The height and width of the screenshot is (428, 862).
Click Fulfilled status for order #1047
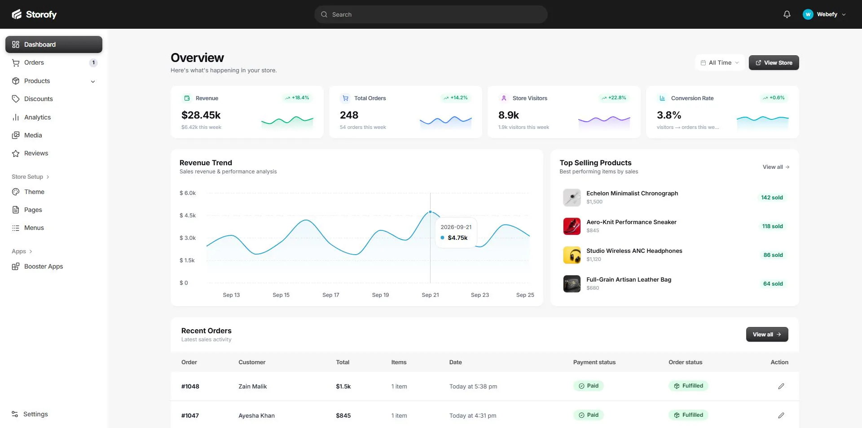[688, 415]
